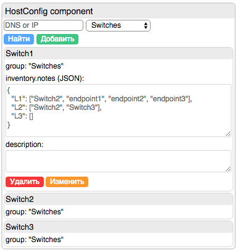Click group "Switches" text under Switch2
Image resolution: width=237 pixels, height=252 pixels.
[35, 212]
